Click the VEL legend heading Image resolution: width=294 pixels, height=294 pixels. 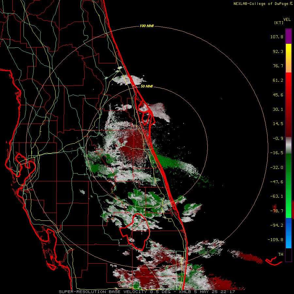click(x=287, y=20)
